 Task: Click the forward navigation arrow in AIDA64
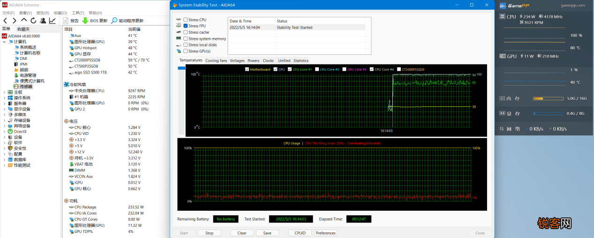15,21
